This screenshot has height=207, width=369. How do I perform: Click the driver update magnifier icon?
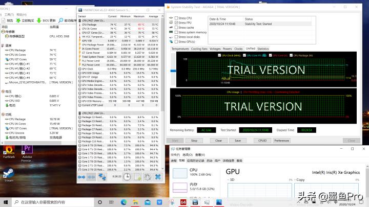tap(61, 20)
